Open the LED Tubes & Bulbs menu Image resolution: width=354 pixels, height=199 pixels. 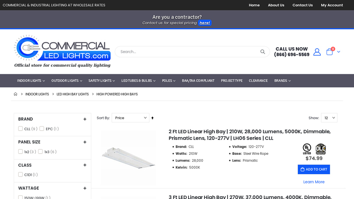(139, 80)
